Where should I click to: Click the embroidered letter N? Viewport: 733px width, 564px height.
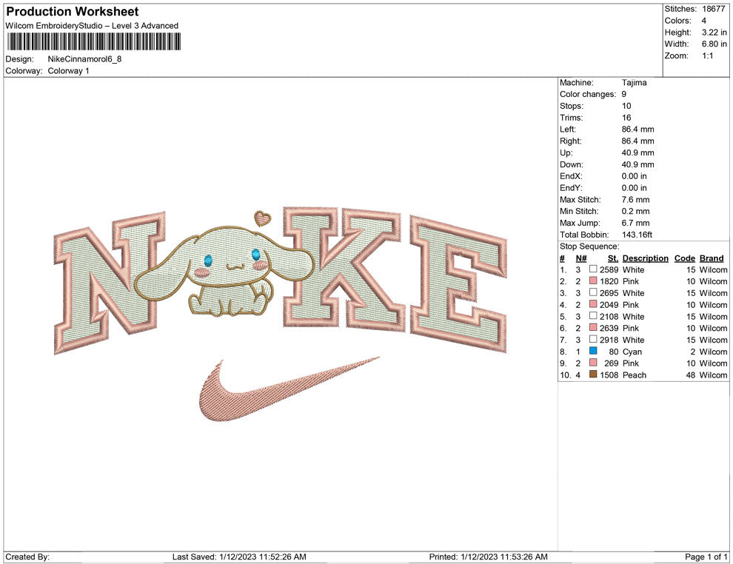(x=110, y=283)
